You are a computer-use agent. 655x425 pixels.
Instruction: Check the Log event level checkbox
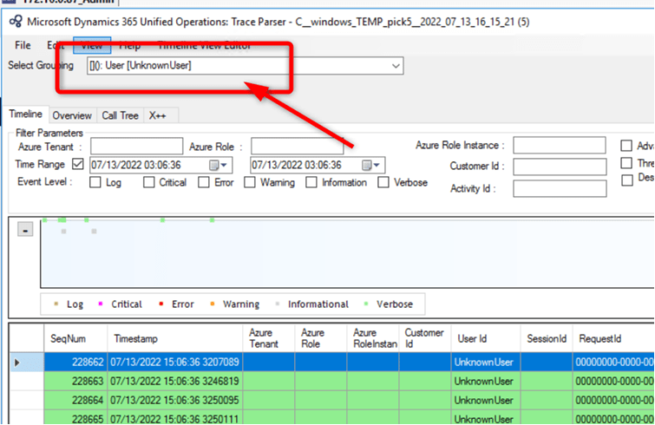(94, 182)
